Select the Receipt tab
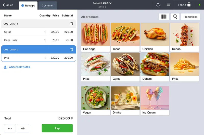Image resolution: width=204 pixels, height=135 pixels. click(28, 6)
